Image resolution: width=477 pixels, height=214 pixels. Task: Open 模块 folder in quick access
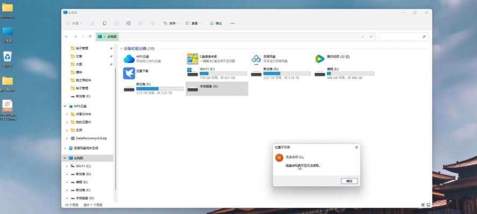[79, 72]
